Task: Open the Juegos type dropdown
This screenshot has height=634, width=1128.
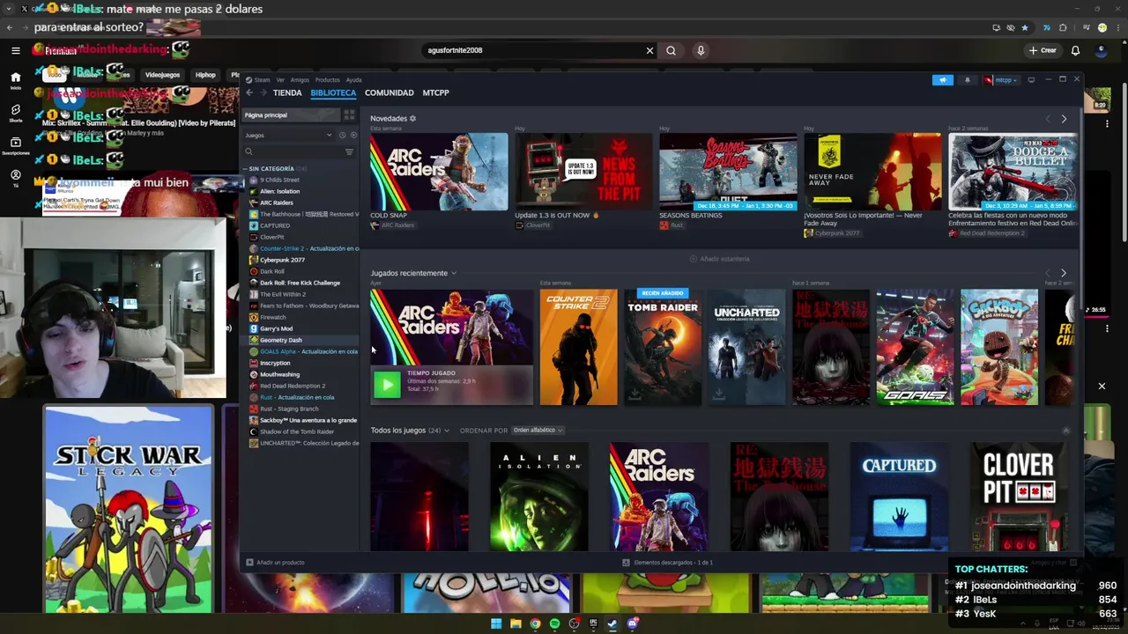Action: click(x=288, y=135)
